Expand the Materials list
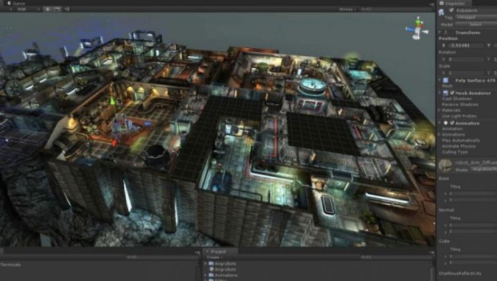 [439, 110]
